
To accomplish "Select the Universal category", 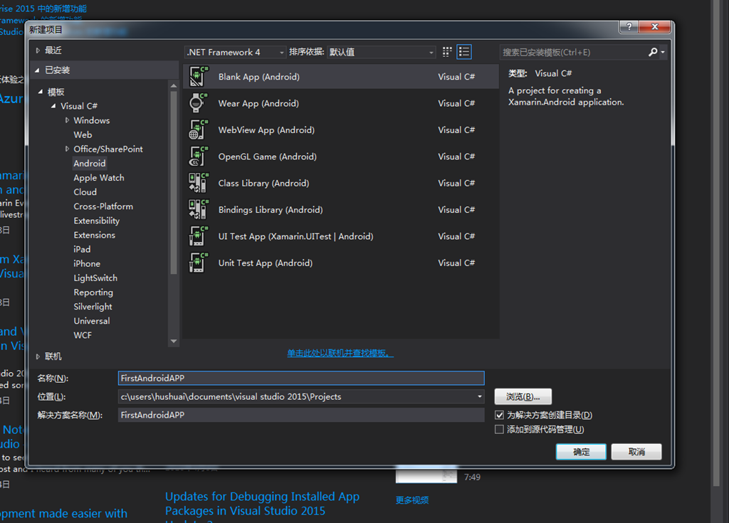I will click(x=92, y=321).
